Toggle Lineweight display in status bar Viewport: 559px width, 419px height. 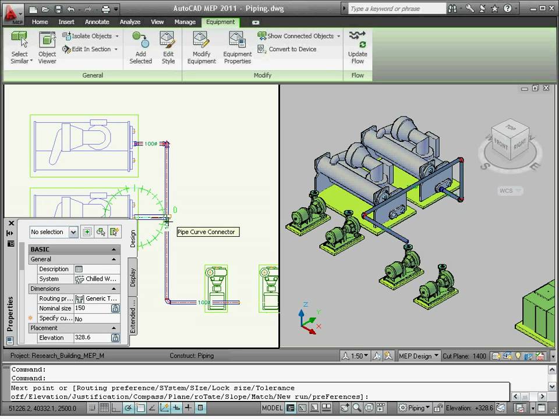188,408
